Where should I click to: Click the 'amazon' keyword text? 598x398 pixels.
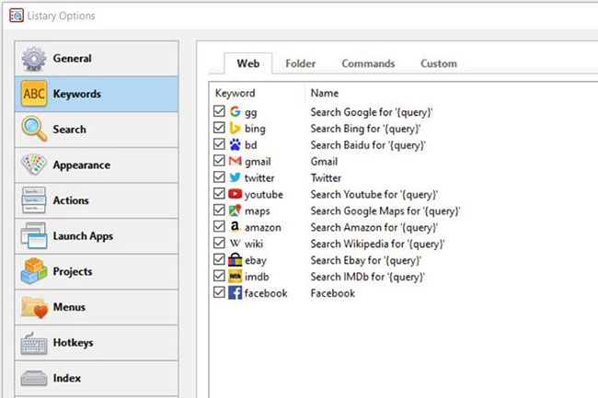coord(263,228)
